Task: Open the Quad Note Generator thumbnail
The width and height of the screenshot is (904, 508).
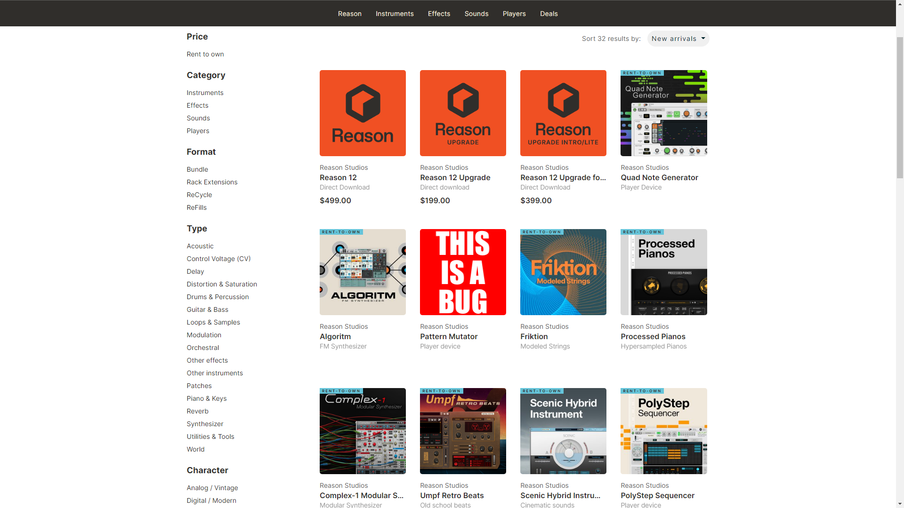Action: (664, 113)
